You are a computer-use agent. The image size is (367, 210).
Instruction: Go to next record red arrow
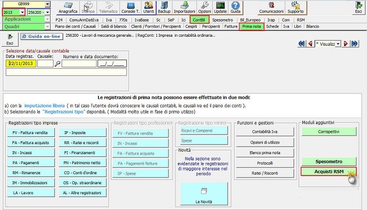(x=345, y=44)
